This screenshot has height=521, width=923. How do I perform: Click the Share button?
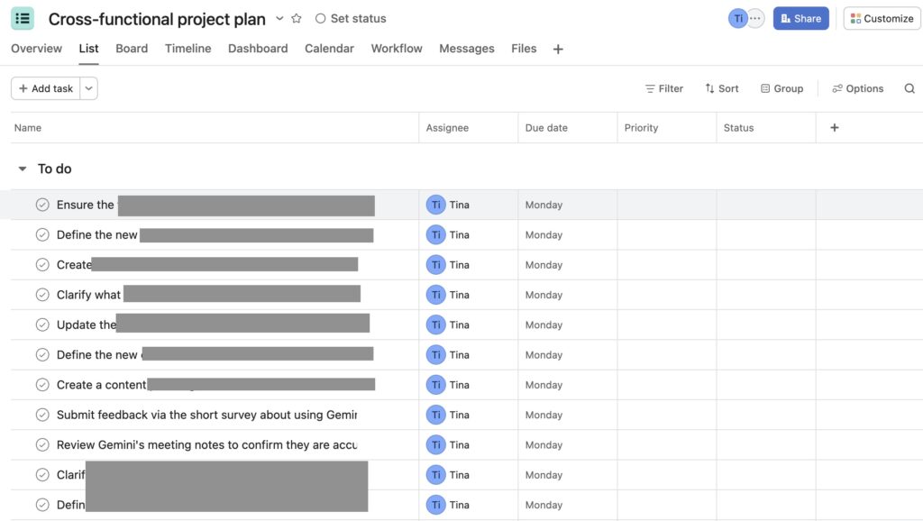[x=800, y=18]
